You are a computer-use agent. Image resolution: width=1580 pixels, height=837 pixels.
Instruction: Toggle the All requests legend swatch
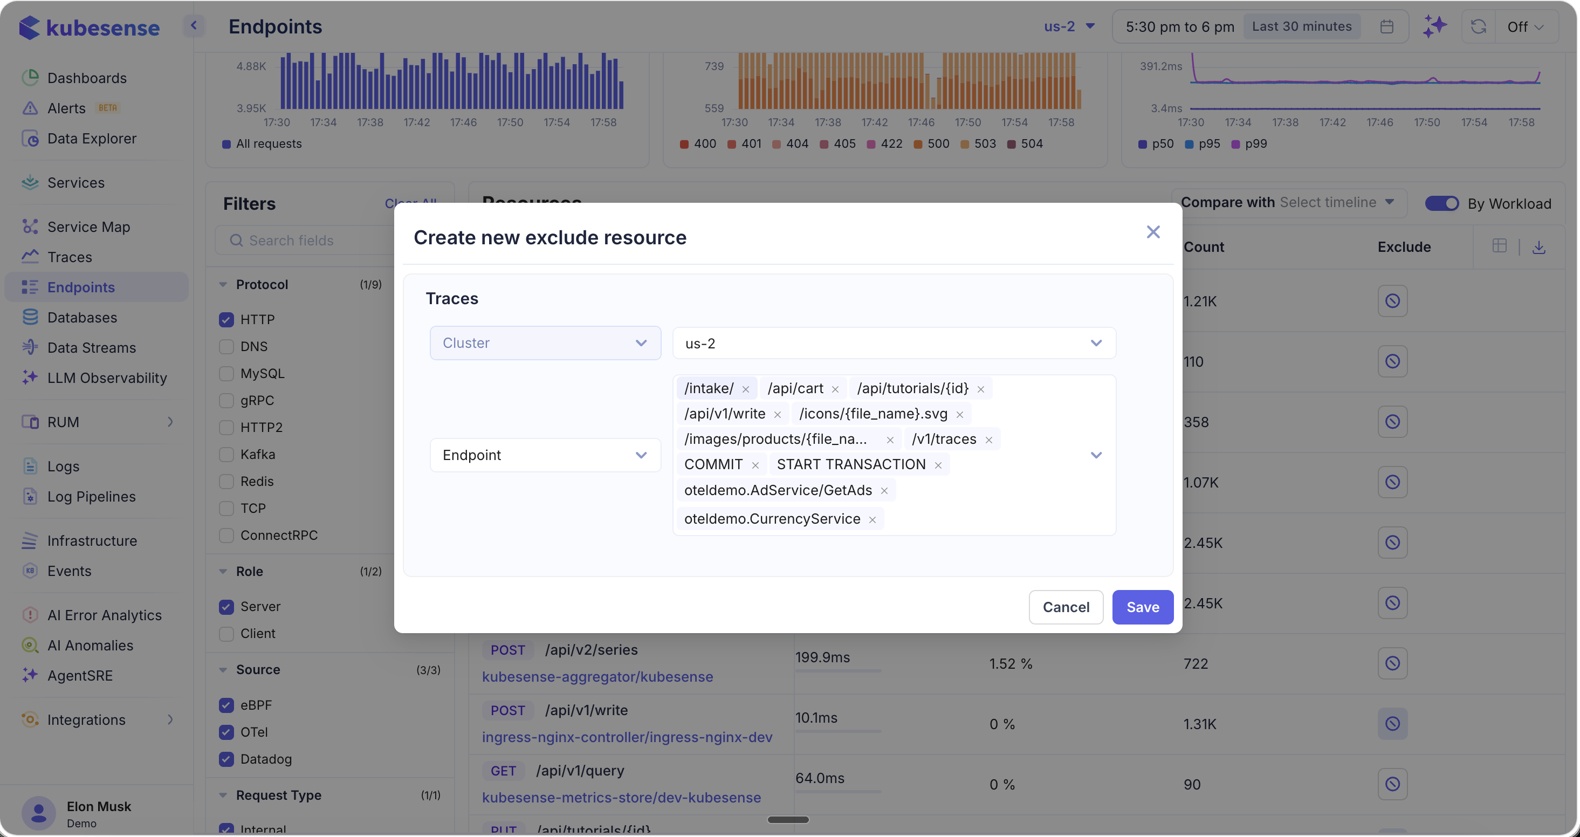pyautogui.click(x=226, y=144)
